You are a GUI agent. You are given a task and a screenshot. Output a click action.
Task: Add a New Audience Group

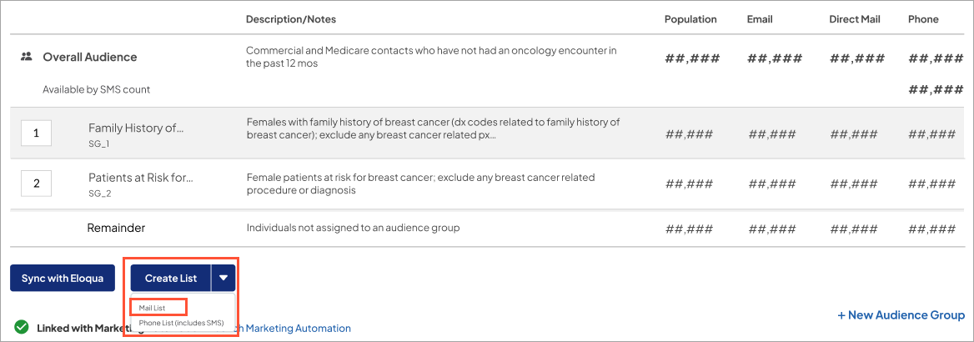point(901,315)
